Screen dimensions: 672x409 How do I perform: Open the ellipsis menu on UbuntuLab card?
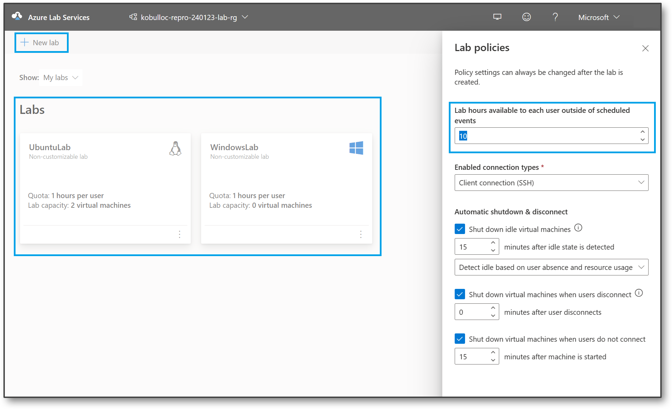179,234
